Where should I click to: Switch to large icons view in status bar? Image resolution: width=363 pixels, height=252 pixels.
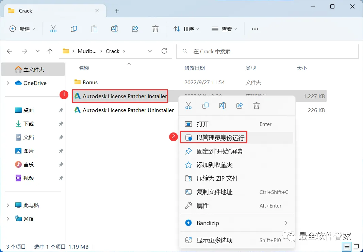pos(357,247)
